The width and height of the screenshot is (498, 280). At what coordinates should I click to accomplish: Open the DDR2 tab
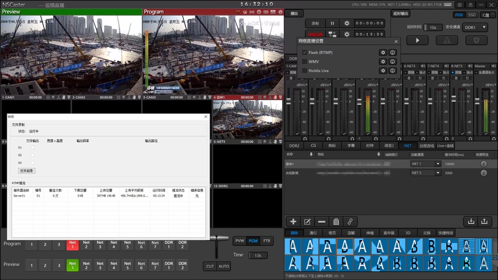click(294, 146)
